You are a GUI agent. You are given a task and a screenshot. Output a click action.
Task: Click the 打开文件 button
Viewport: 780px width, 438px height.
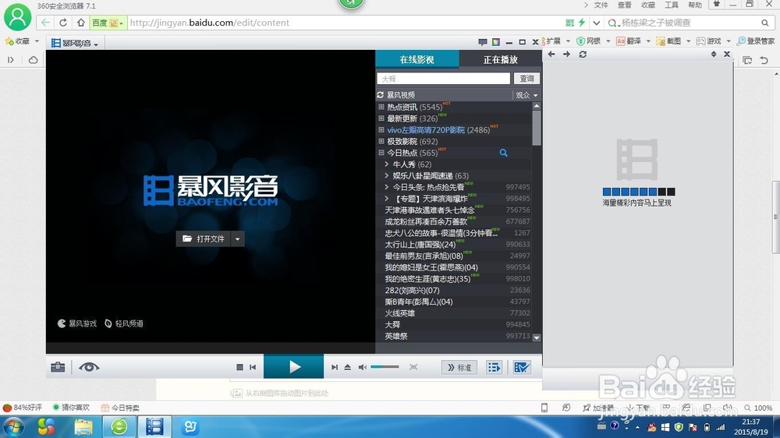click(204, 239)
